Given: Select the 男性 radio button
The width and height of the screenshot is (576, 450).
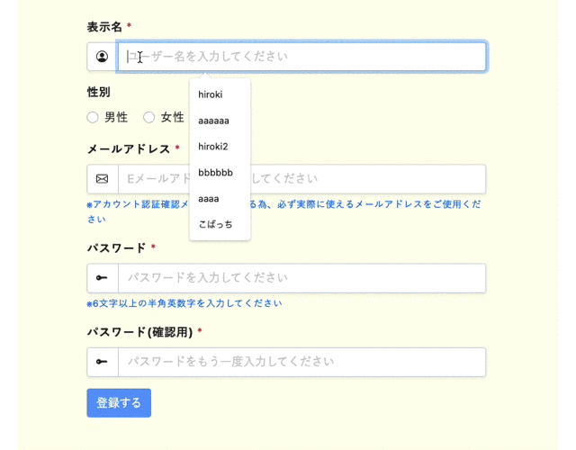Looking at the screenshot, I should [x=93, y=118].
